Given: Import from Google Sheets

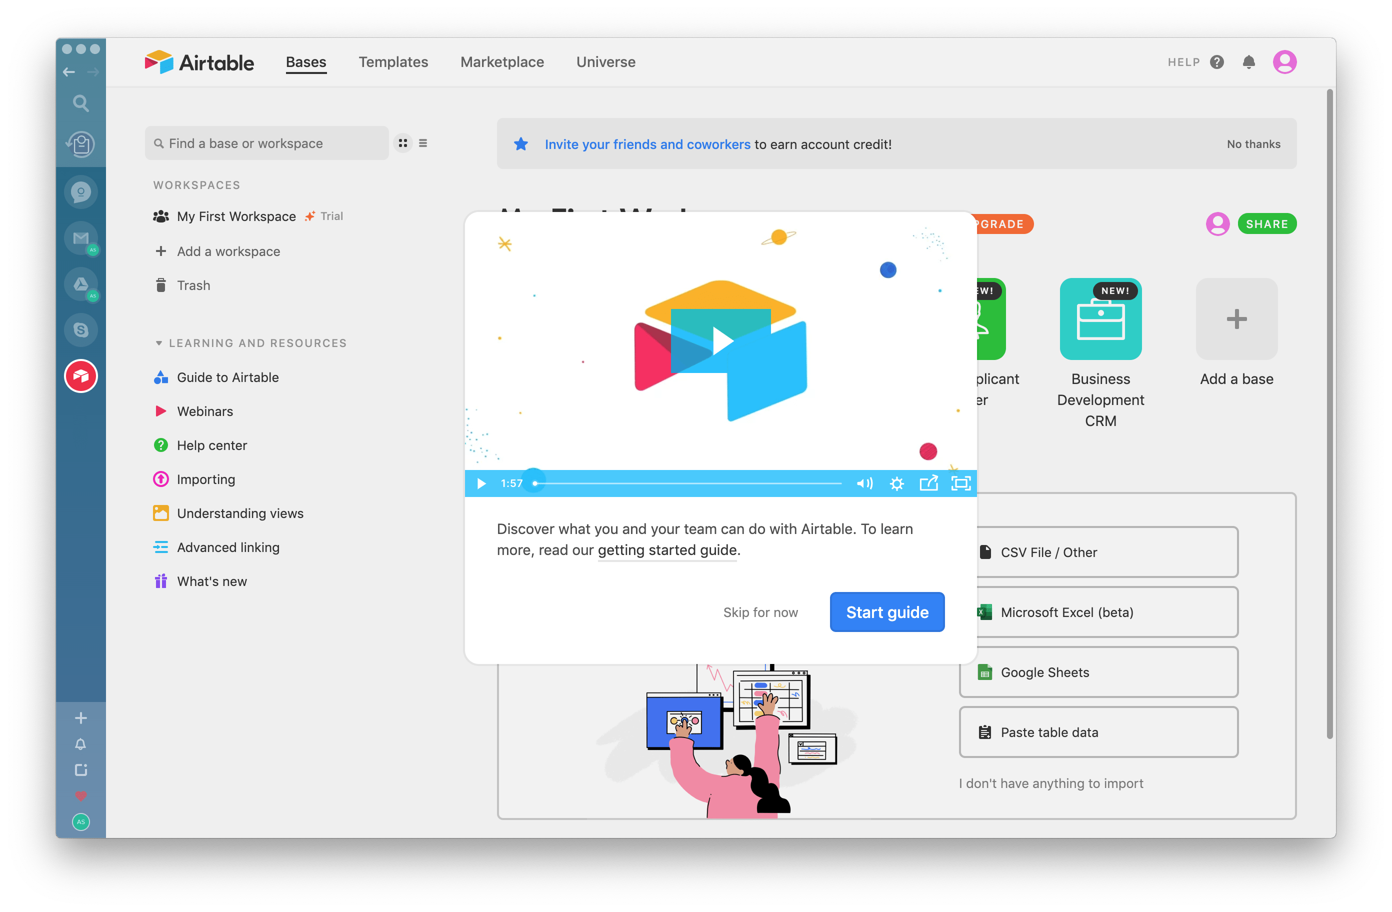Looking at the screenshot, I should pyautogui.click(x=1099, y=672).
